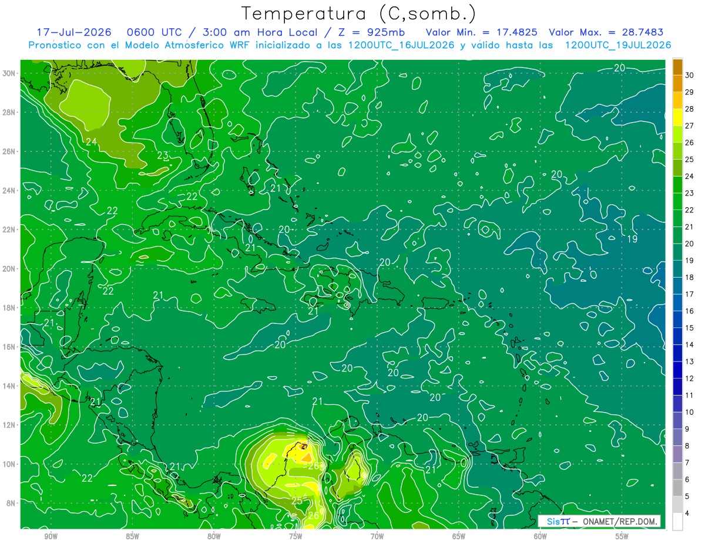This screenshot has height=544, width=705.
Task: Click color scale label '30'
Action: (x=690, y=75)
